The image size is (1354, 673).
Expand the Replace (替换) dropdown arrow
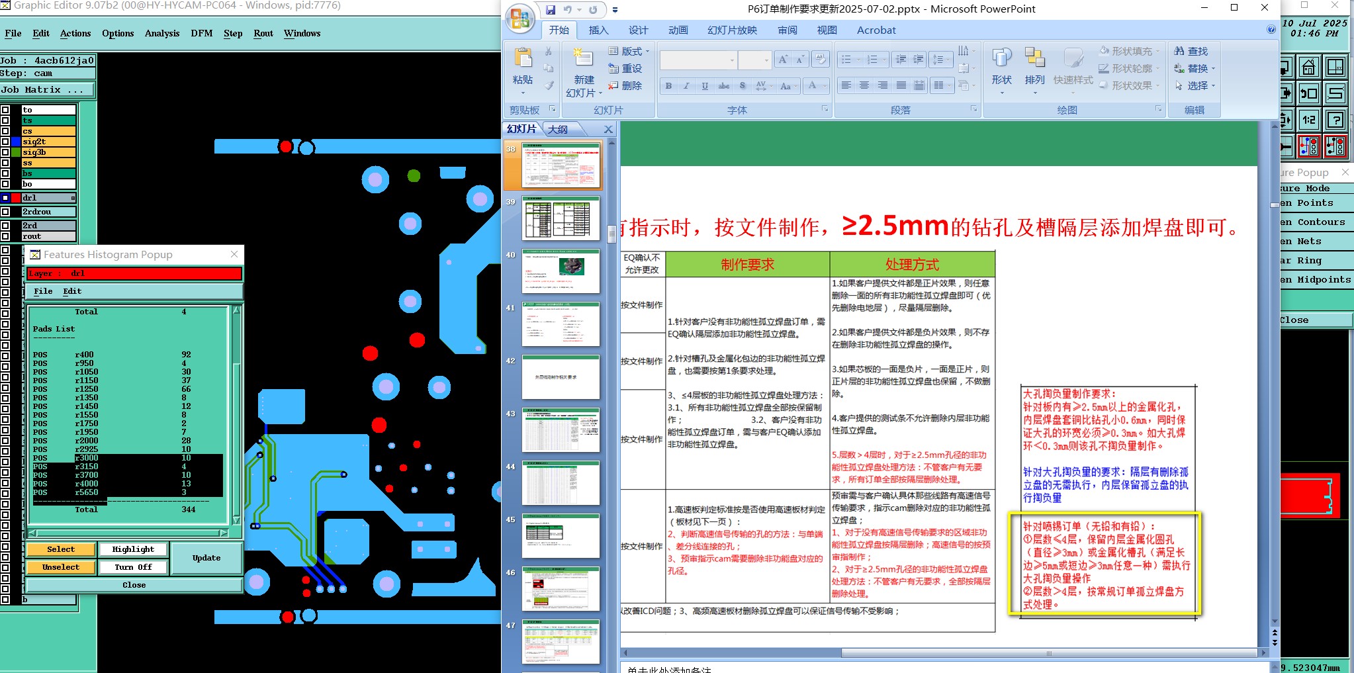[1213, 69]
